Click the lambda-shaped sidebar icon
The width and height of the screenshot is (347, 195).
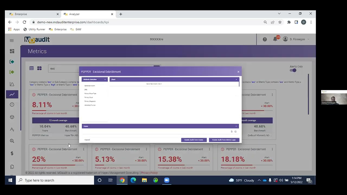12,129
